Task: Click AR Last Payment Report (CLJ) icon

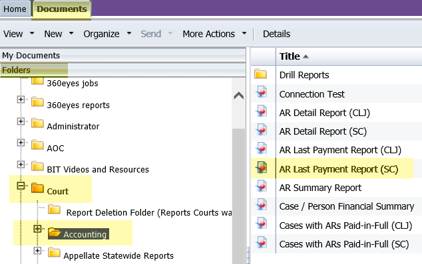Action: tap(262, 148)
